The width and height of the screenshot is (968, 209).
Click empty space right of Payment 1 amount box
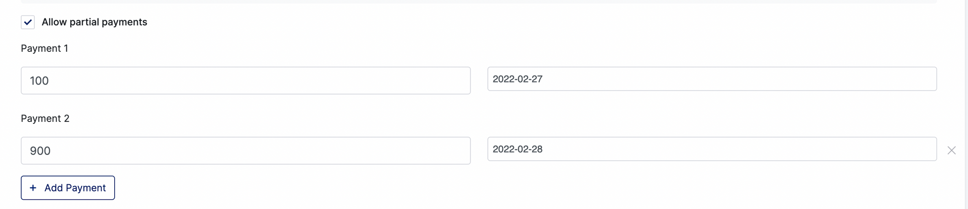[479, 80]
